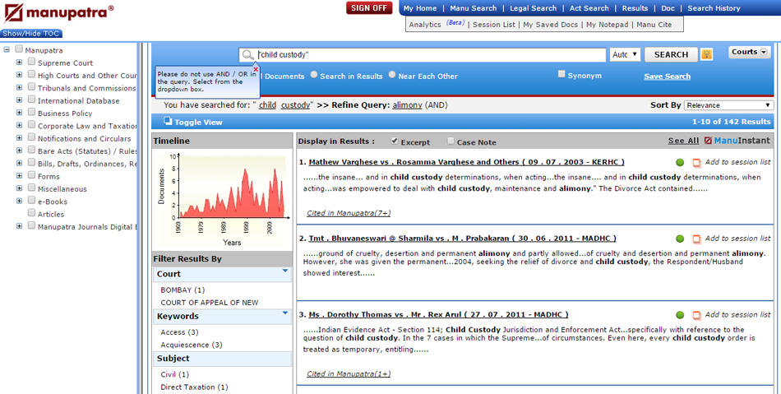Click the Manupatra logo
Screen dimensions: 781x394
point(58,13)
